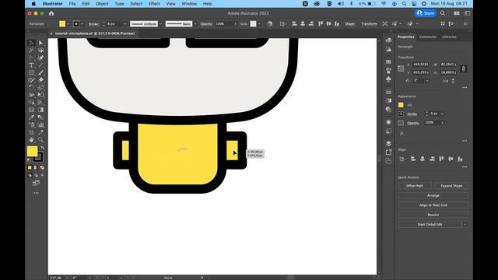Open the Fill color dropdown in Control bar
498x280 pixels.
coord(68,24)
